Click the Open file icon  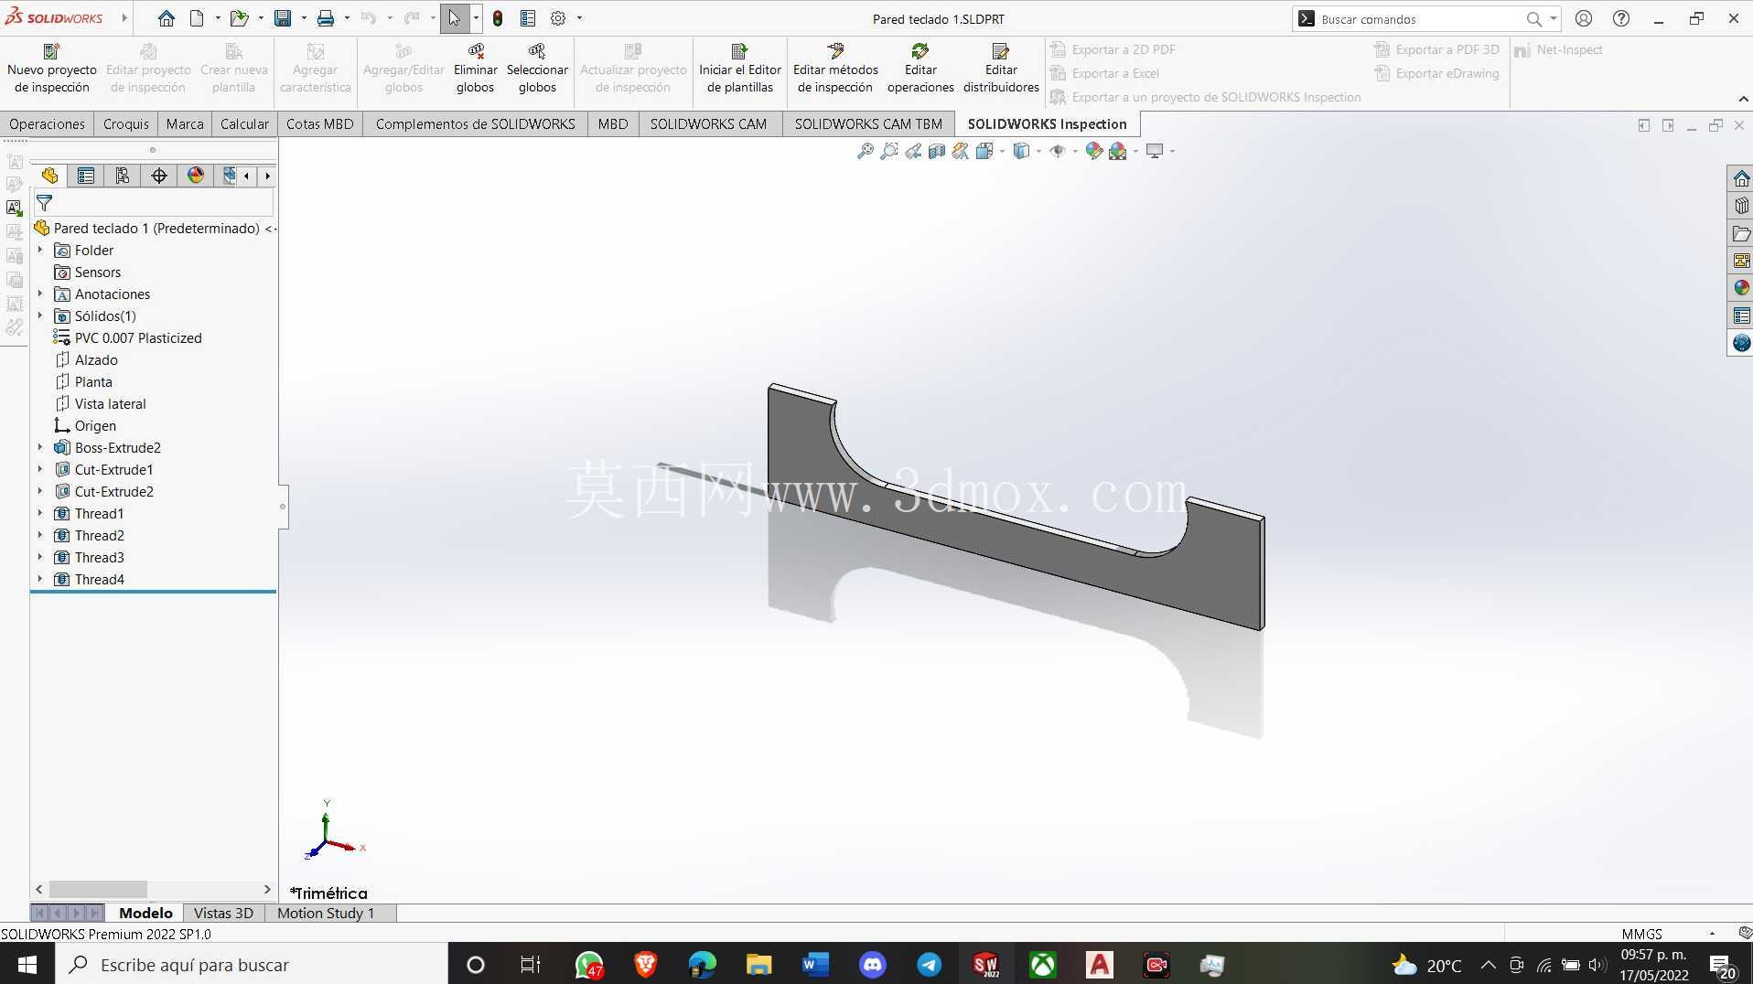[239, 18]
